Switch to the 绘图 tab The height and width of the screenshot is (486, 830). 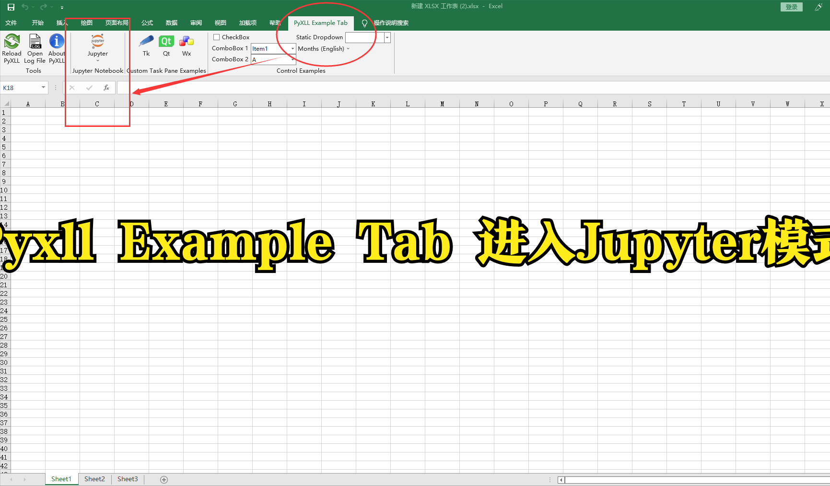(87, 23)
